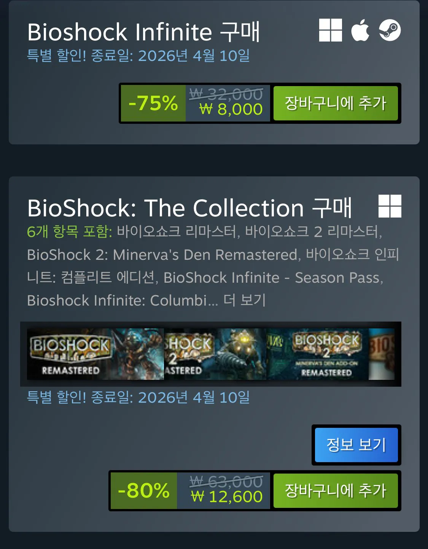Click 6개 항목 포함 included items label
Screen dimensions: 428x549
(x=69, y=231)
